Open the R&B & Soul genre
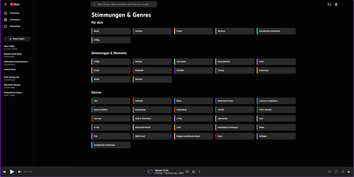354x177 pixels. tap(152, 136)
